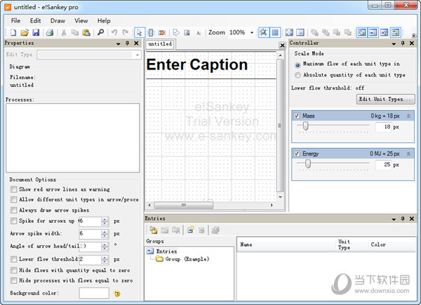Enable Show red arrow lines as warning

tap(14, 189)
